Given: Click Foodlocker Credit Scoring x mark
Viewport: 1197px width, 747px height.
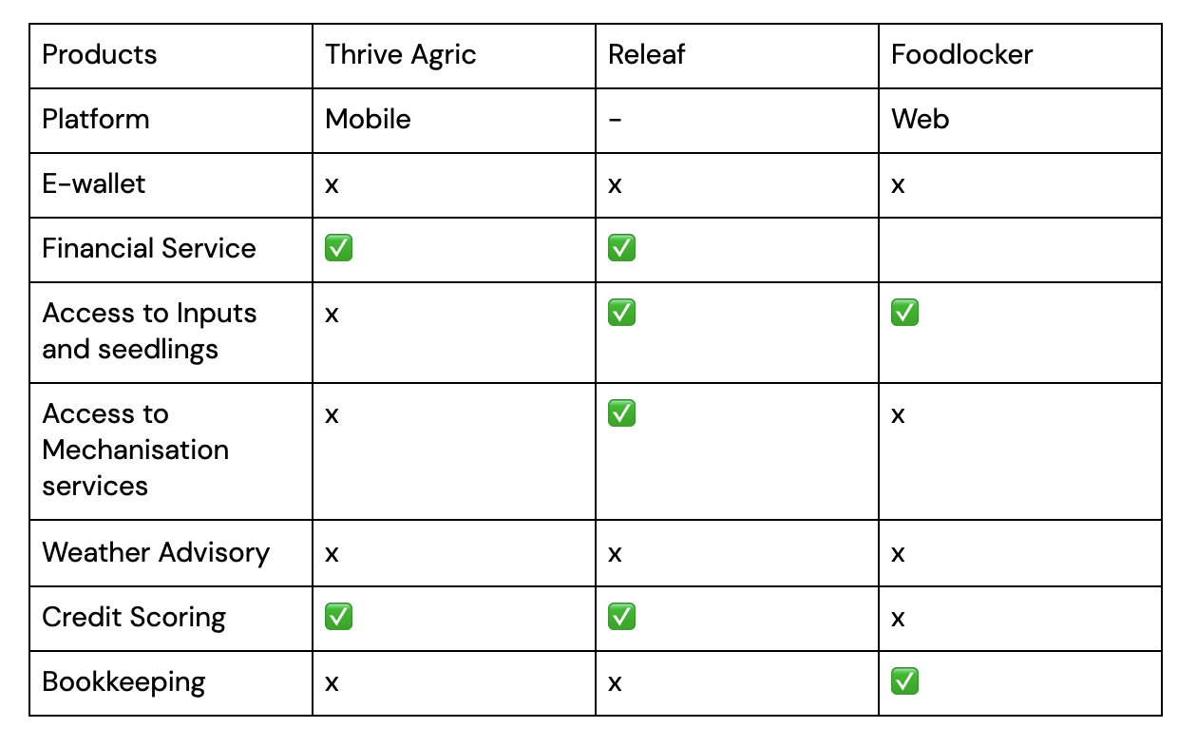Looking at the screenshot, I should click(899, 619).
